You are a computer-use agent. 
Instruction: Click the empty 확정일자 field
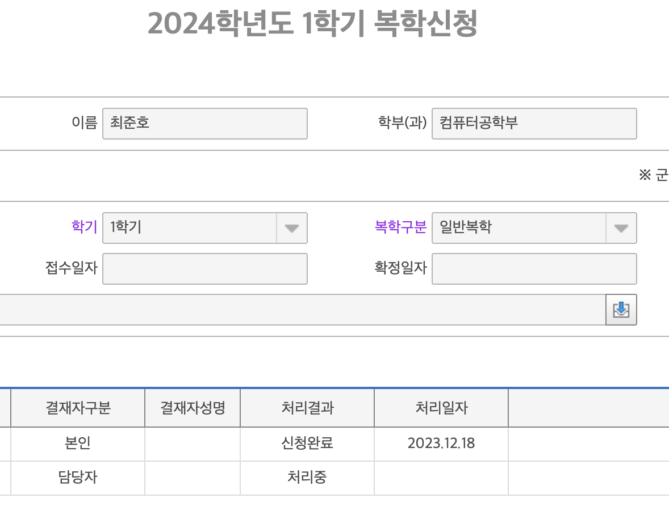click(534, 269)
